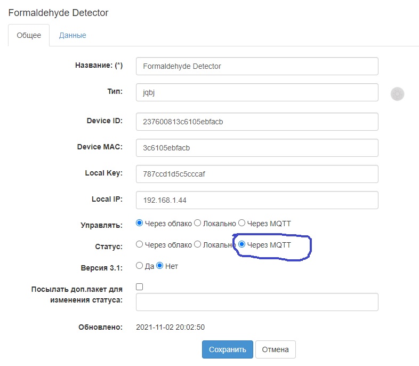Choose Локально for Управлять
The image size is (419, 366).
197,223
